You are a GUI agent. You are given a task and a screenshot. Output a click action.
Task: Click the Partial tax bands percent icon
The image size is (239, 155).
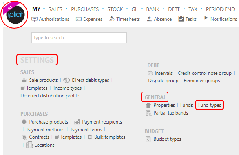149,113
